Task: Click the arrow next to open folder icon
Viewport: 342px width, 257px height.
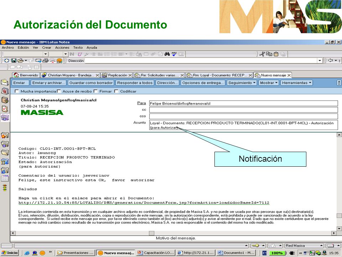Action: coord(26,61)
